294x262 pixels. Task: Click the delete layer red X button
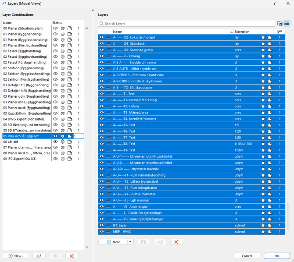tap(176, 242)
